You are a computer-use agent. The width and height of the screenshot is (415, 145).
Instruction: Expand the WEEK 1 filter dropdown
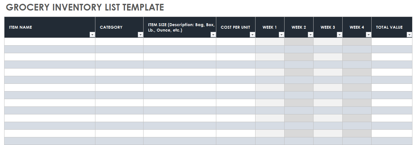281,35
